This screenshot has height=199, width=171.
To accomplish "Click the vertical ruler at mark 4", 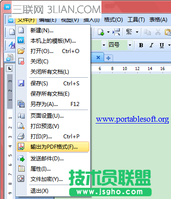I will pos(10,146).
